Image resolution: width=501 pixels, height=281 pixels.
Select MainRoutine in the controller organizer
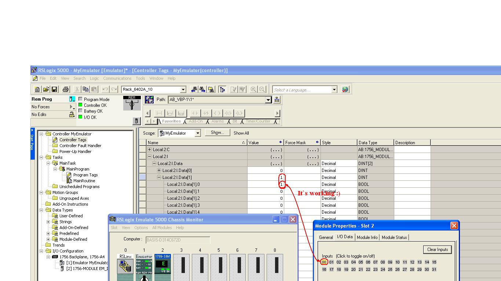coord(84,181)
